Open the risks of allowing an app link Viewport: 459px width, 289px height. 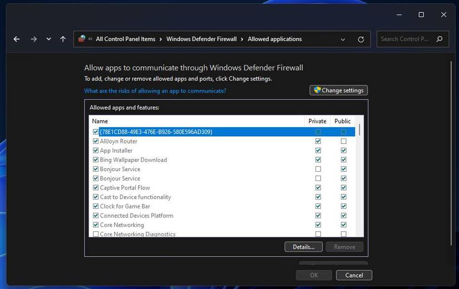[x=155, y=91]
